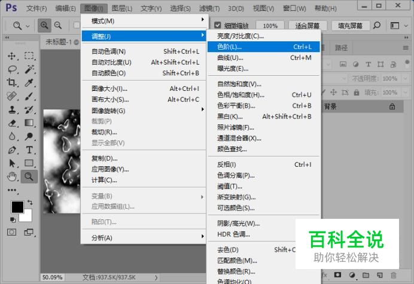Switch to the 路径 panel tab
Viewport: 414px width, 284px height.
tap(341, 48)
